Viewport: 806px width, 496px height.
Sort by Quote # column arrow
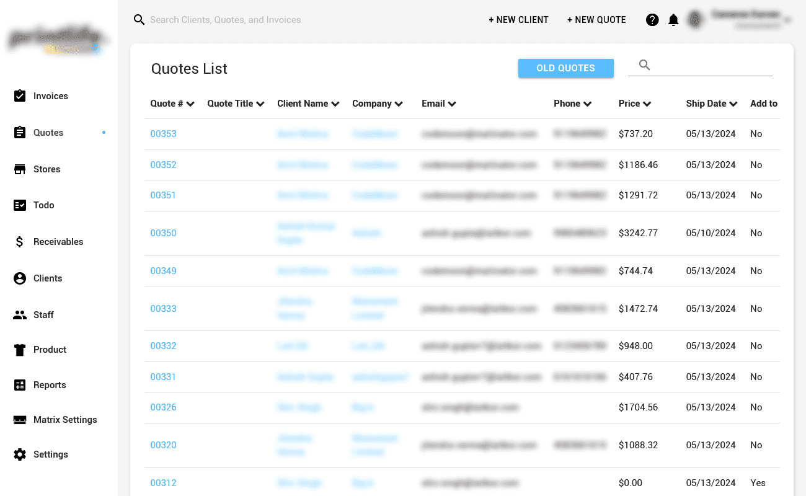[190, 104]
